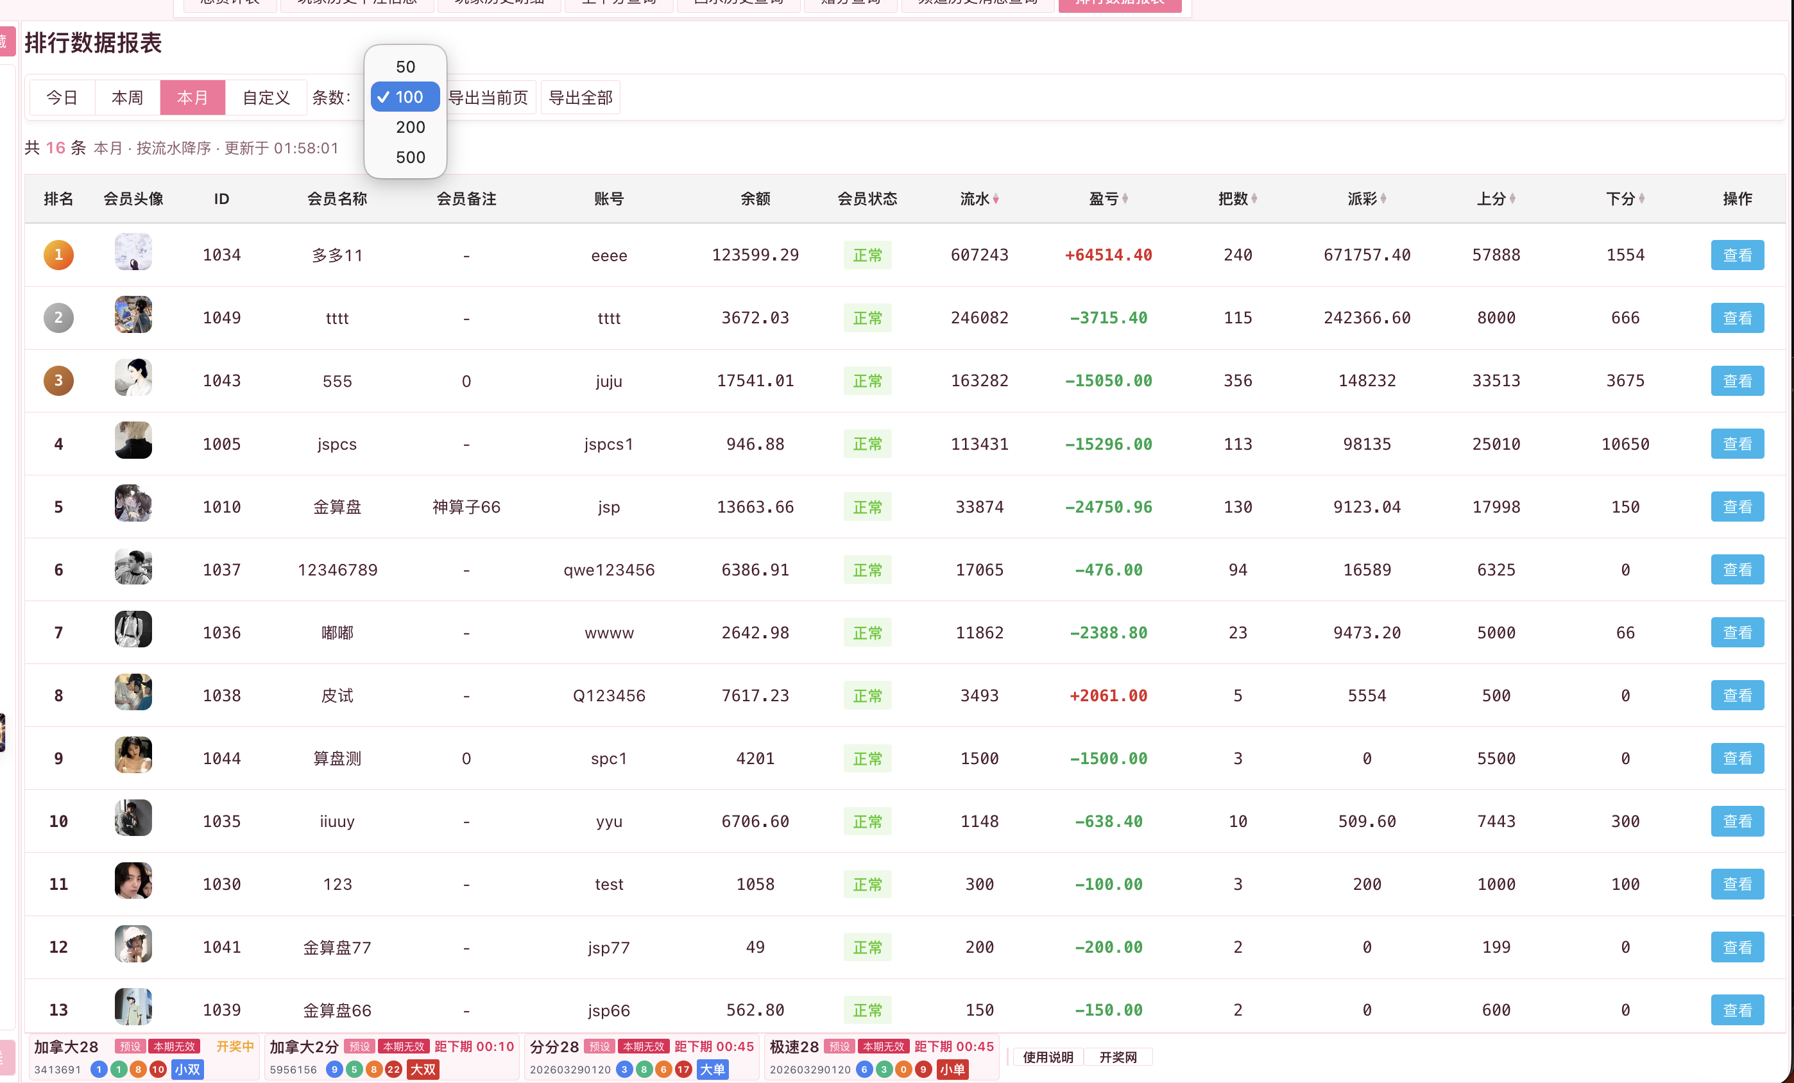This screenshot has height=1083, width=1794.
Task: Open avatar of member 嘟嘟
Action: pyautogui.click(x=133, y=629)
